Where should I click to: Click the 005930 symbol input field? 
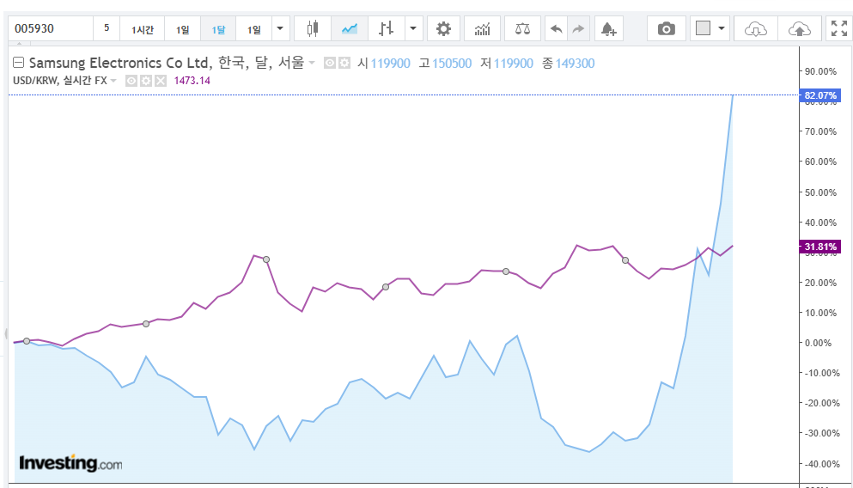[x=50, y=28]
